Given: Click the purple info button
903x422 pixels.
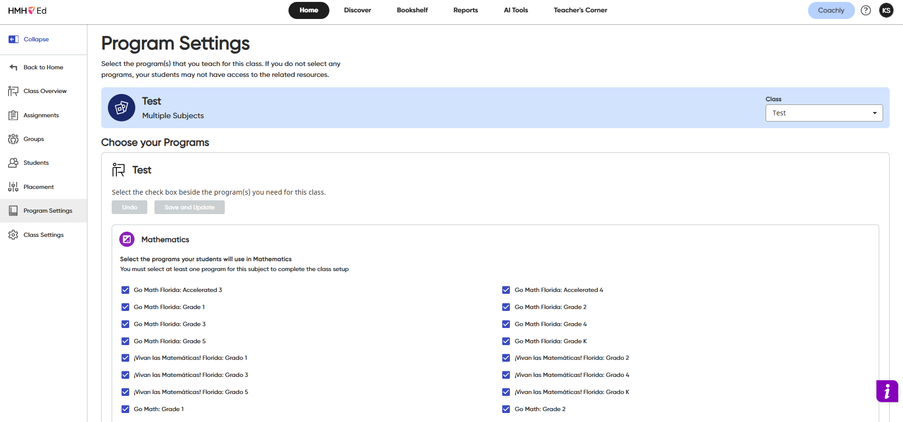Looking at the screenshot, I should [887, 391].
